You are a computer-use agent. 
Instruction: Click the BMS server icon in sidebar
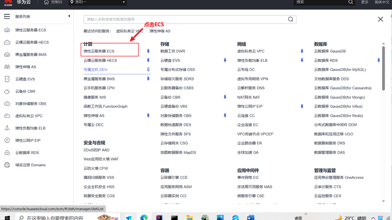click(7, 55)
